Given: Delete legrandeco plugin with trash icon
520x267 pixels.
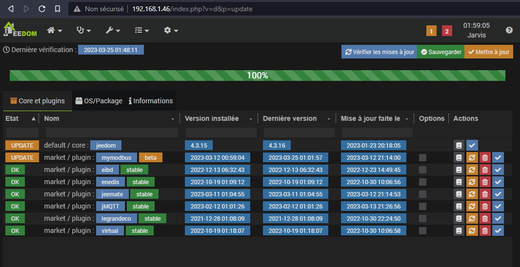Looking at the screenshot, I should point(485,219).
